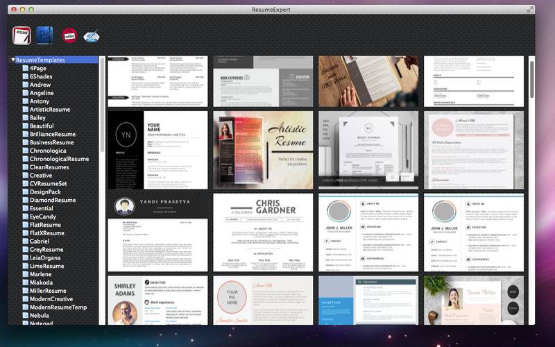Select the 4Page folder
The image size is (555, 347).
pos(34,68)
